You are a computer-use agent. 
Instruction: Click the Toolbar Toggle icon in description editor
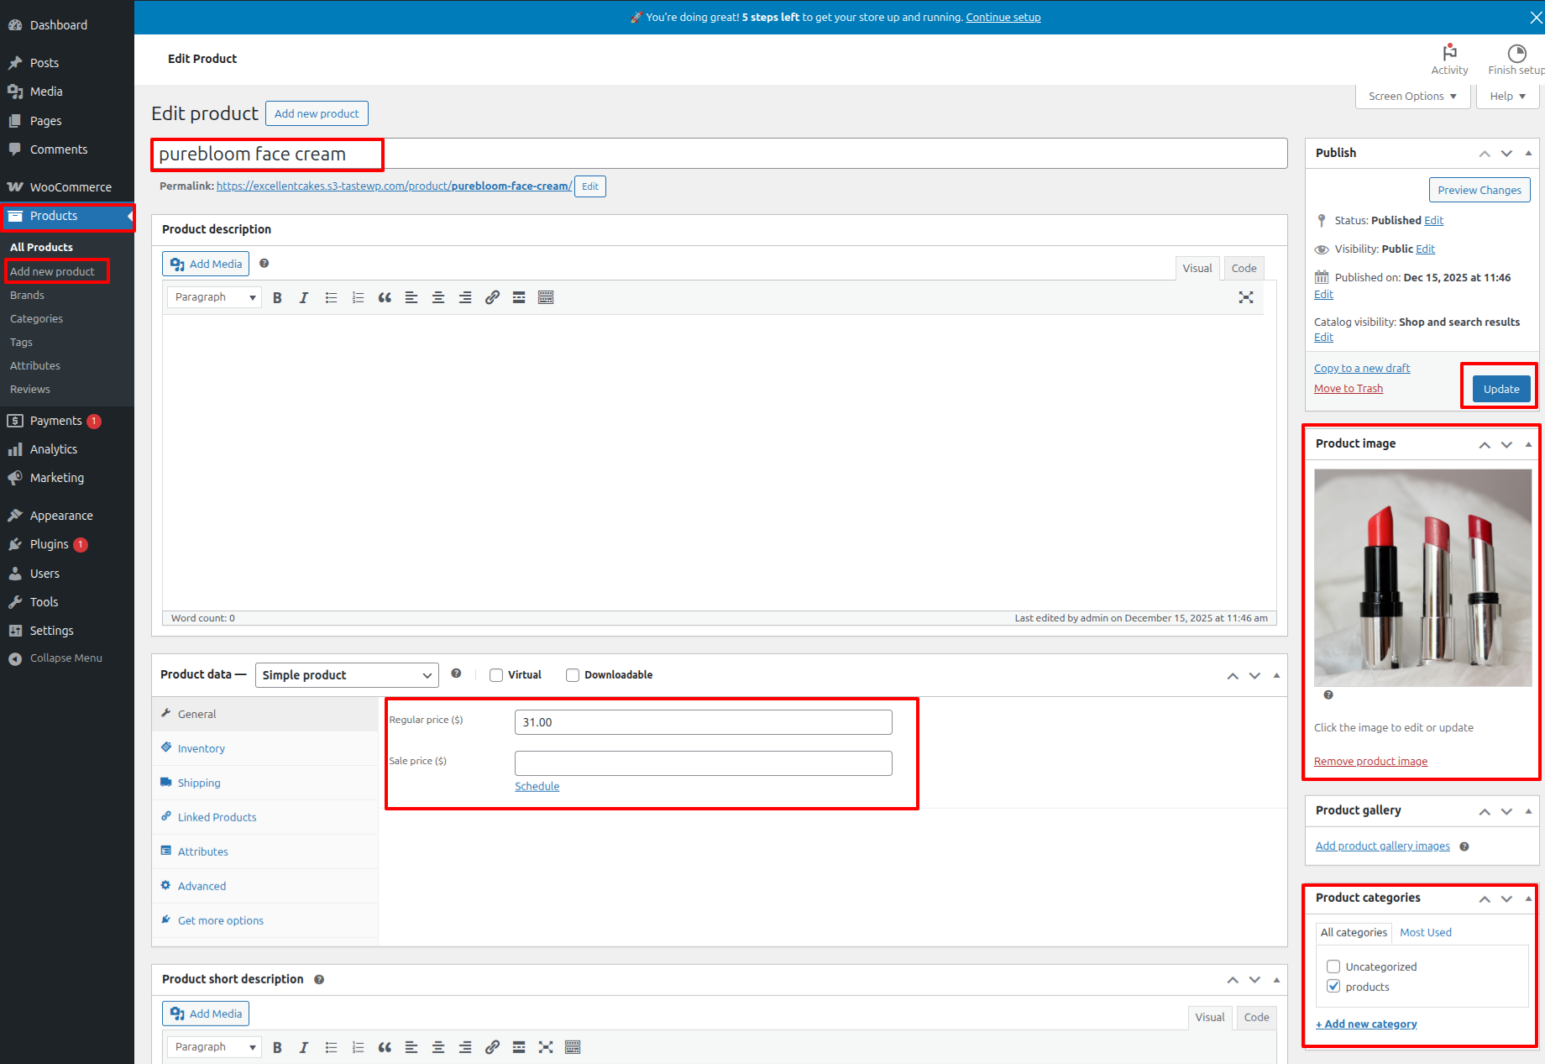546,297
